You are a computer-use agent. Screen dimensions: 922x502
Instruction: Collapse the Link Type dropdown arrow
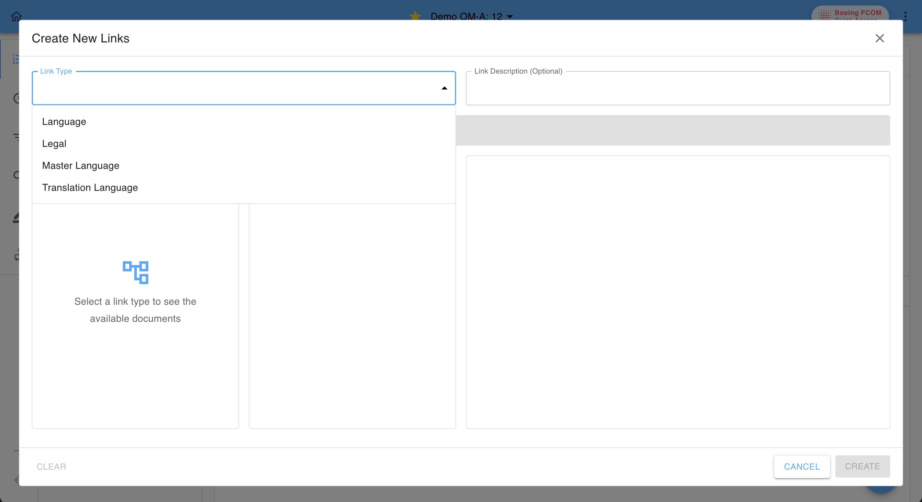pyautogui.click(x=444, y=88)
